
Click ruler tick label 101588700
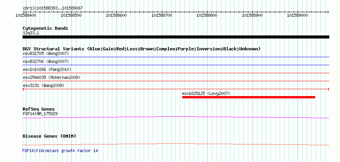[x=162, y=15]
